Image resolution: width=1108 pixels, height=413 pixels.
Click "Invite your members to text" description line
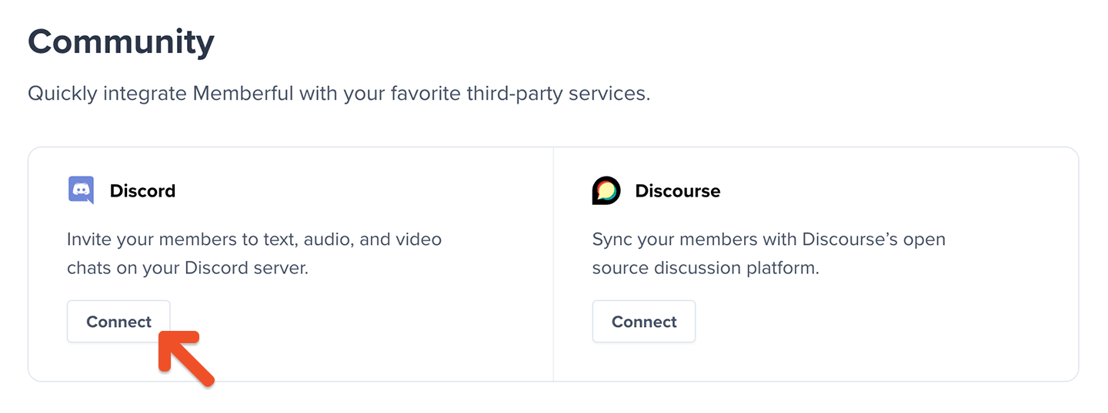click(254, 239)
